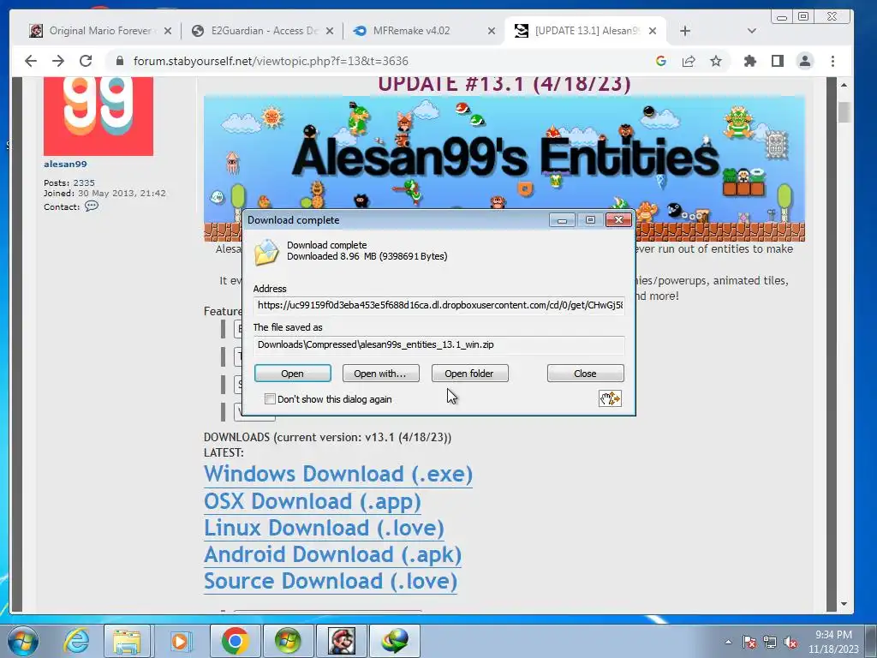Click the Action Center flag tray icon
The width and height of the screenshot is (877, 658).
pos(749,642)
